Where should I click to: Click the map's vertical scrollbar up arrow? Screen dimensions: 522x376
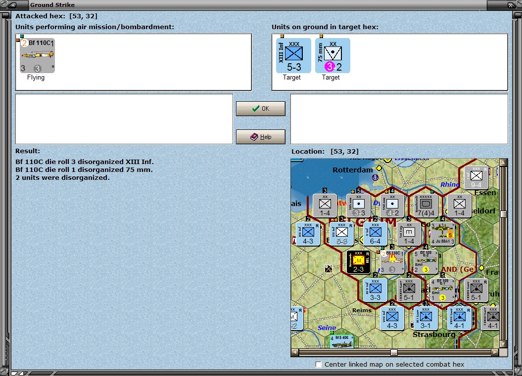[503, 162]
